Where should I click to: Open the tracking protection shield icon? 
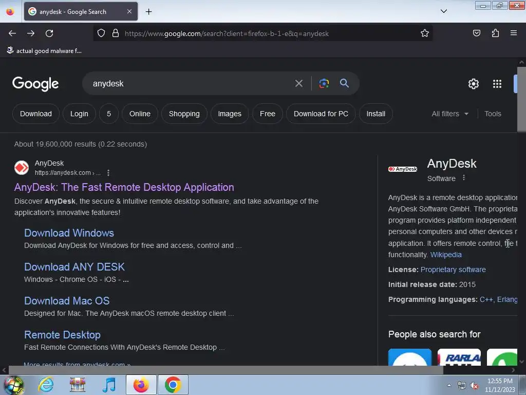tap(101, 33)
